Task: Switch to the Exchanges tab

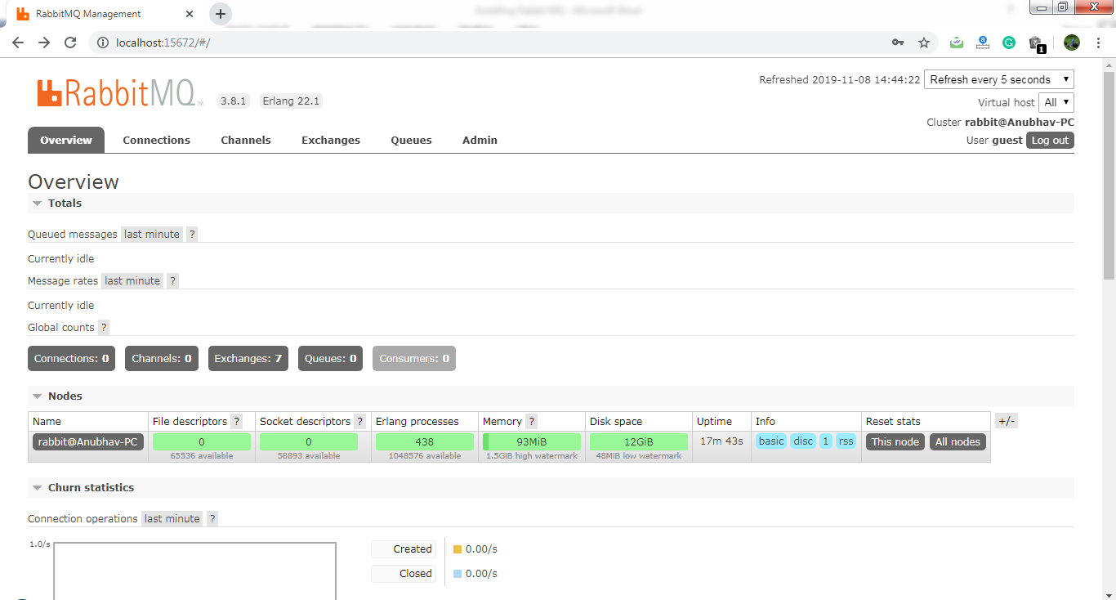Action: pyautogui.click(x=331, y=141)
